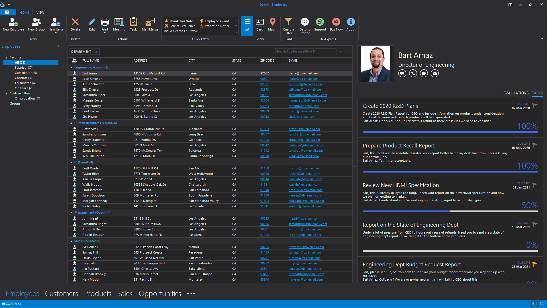Open the EVALUATIONS tab

516,93
